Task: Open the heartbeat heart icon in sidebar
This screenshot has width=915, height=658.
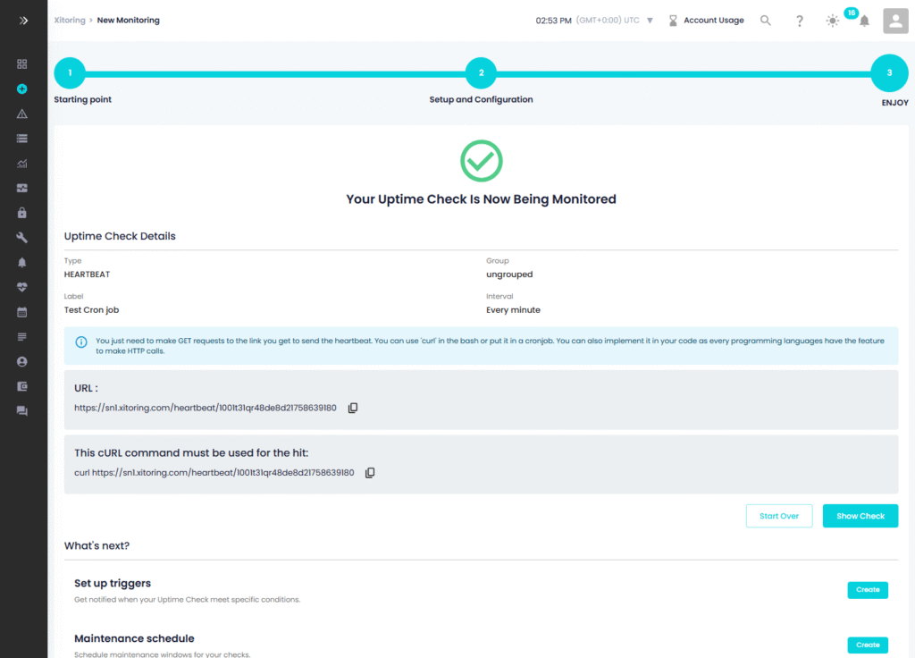Action: (x=22, y=288)
